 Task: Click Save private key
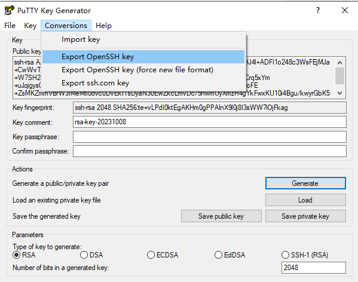click(x=305, y=216)
